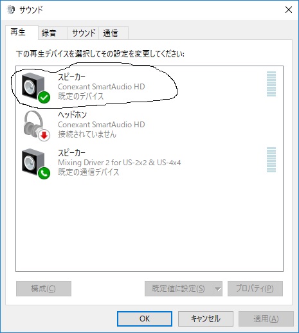Image resolution: width=299 pixels, height=333 pixels.
Task: Click the green checkmark default device badge
Action: 44,98
